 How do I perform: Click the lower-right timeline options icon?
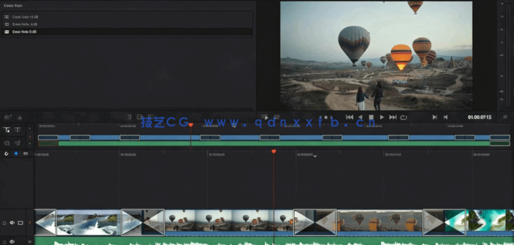coord(17,142)
